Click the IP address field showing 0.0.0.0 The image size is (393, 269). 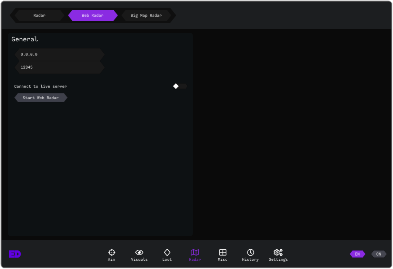59,54
